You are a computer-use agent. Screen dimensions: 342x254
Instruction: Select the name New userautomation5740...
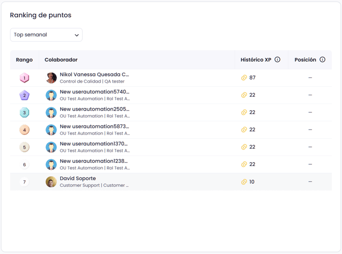(x=94, y=92)
